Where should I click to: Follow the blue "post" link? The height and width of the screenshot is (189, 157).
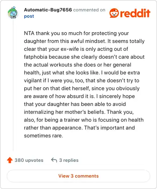pyautogui.click(x=29, y=16)
